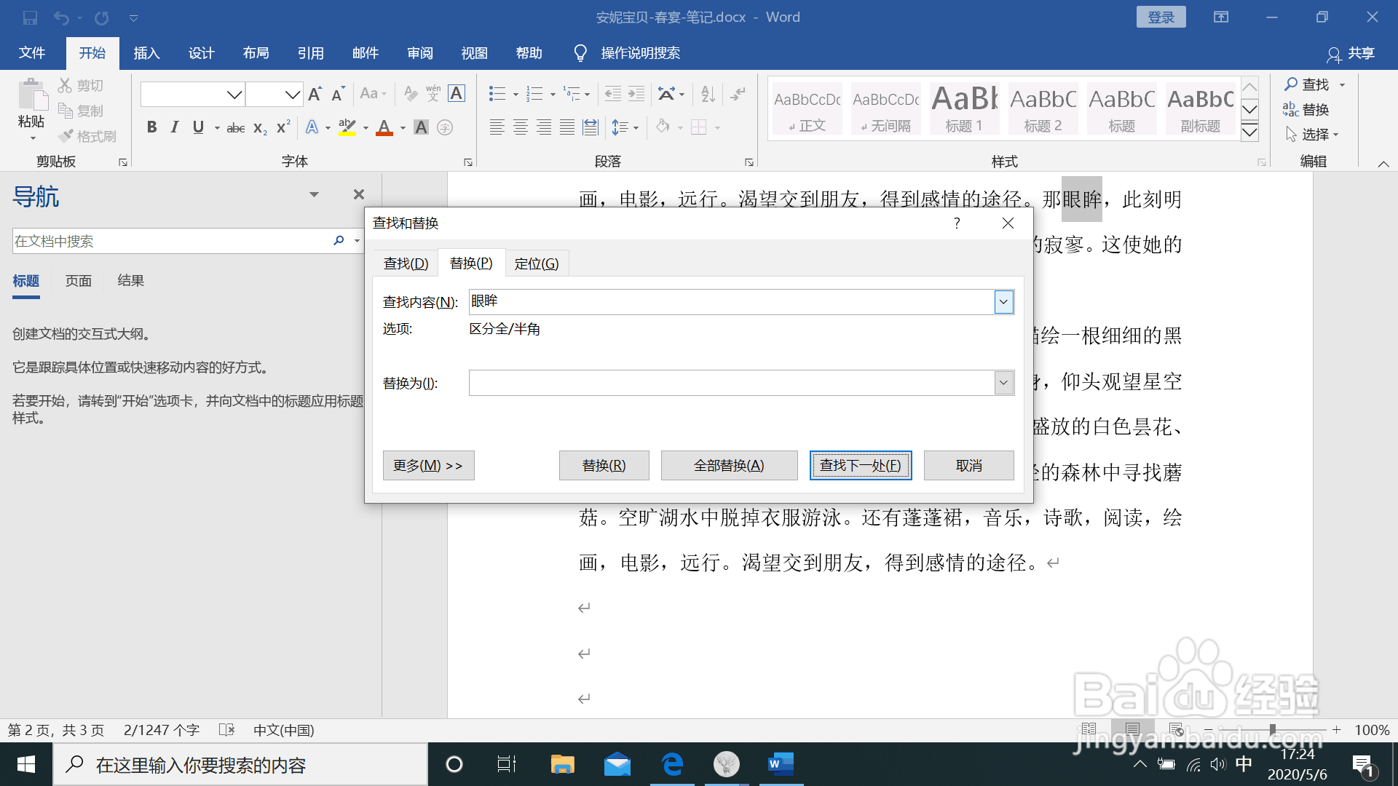Select the subscript formatting icon

tap(258, 128)
